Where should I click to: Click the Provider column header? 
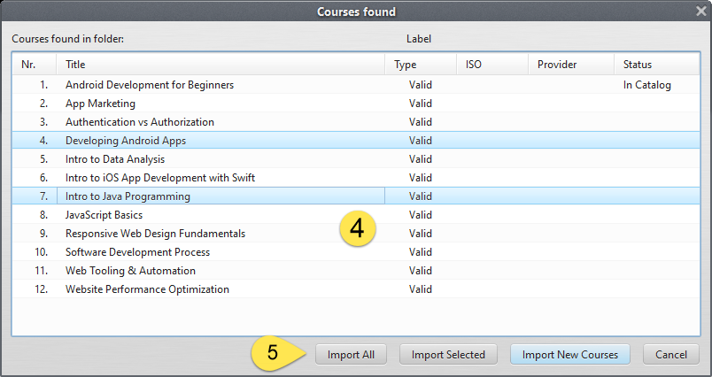pos(570,65)
